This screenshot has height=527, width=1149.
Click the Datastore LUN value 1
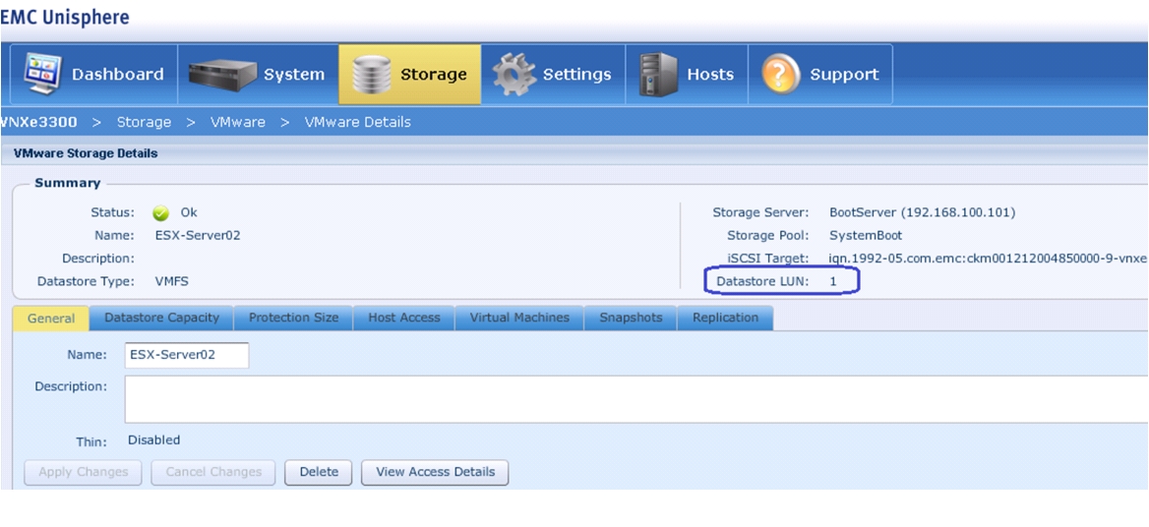(833, 281)
